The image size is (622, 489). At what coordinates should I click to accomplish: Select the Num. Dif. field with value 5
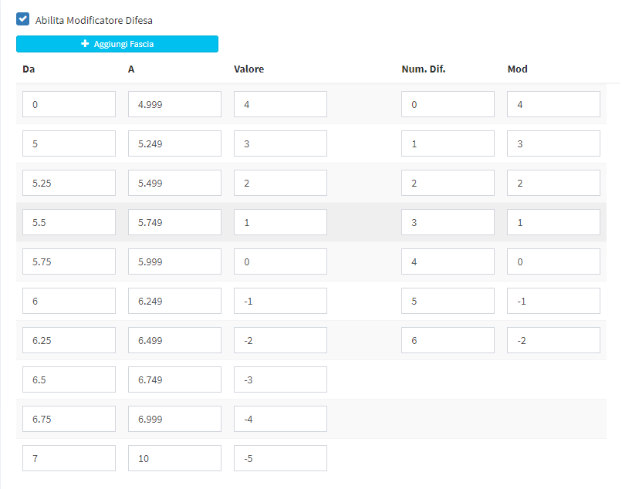coord(448,301)
